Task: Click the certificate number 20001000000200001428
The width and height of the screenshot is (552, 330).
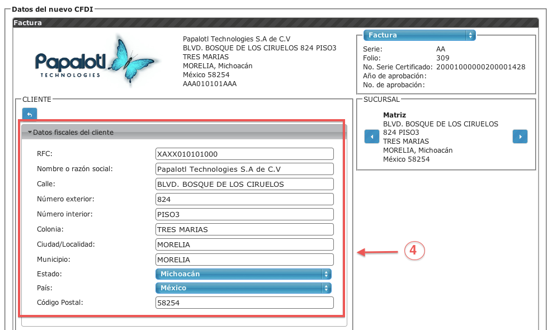Action: 480,67
